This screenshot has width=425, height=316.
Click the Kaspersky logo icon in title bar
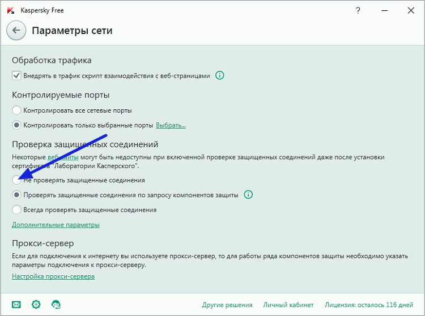click(x=11, y=11)
